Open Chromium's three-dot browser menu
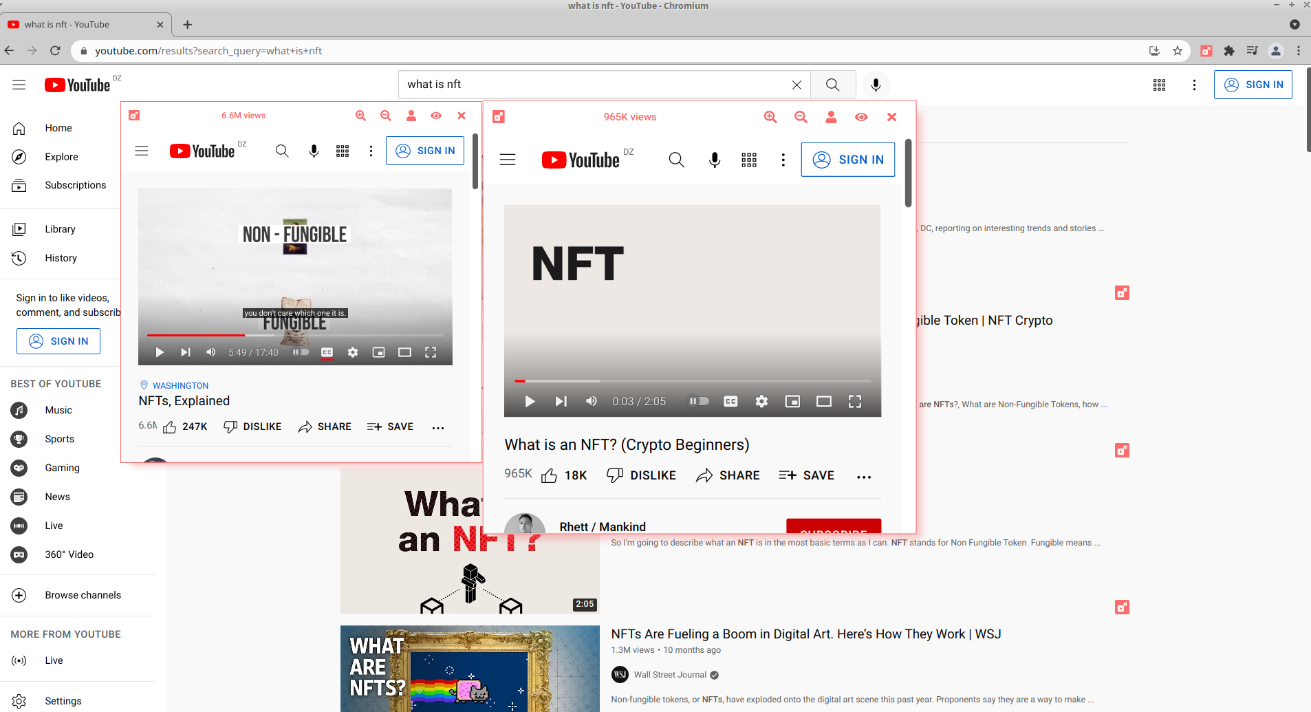This screenshot has height=712, width=1311. click(1299, 50)
